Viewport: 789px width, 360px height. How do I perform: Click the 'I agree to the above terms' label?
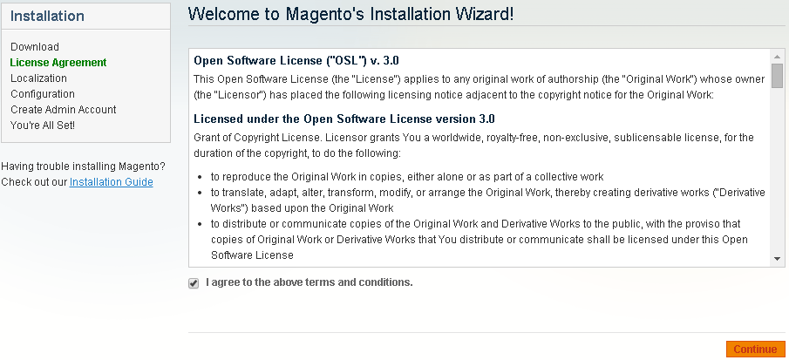(x=309, y=282)
